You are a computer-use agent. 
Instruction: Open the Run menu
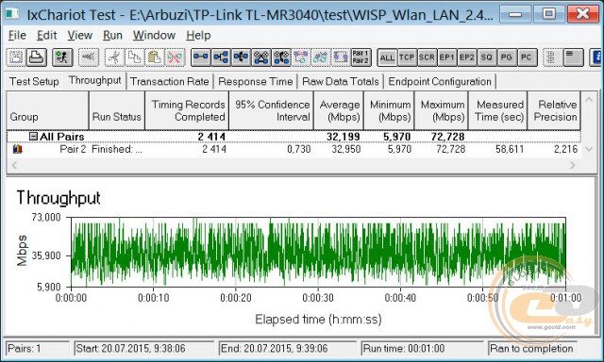coord(112,36)
